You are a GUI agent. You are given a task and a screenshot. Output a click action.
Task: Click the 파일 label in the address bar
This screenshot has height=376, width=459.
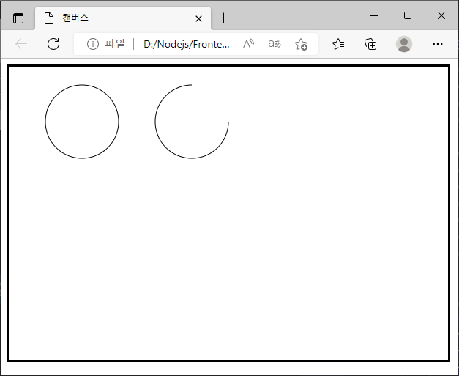click(115, 44)
